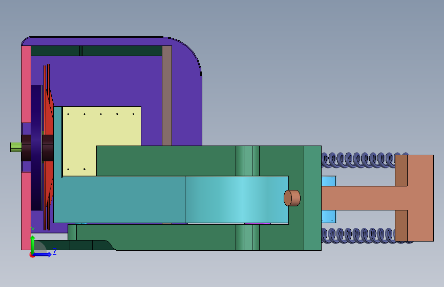This screenshot has width=444, height=287.
Task: Select the cream L-shaped plate with dots
Action: [x=101, y=126]
